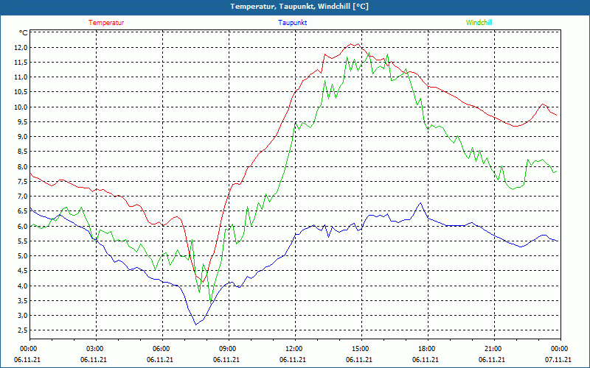The width and height of the screenshot is (590, 368).
Task: Click the °C unit label
Action: [24, 33]
